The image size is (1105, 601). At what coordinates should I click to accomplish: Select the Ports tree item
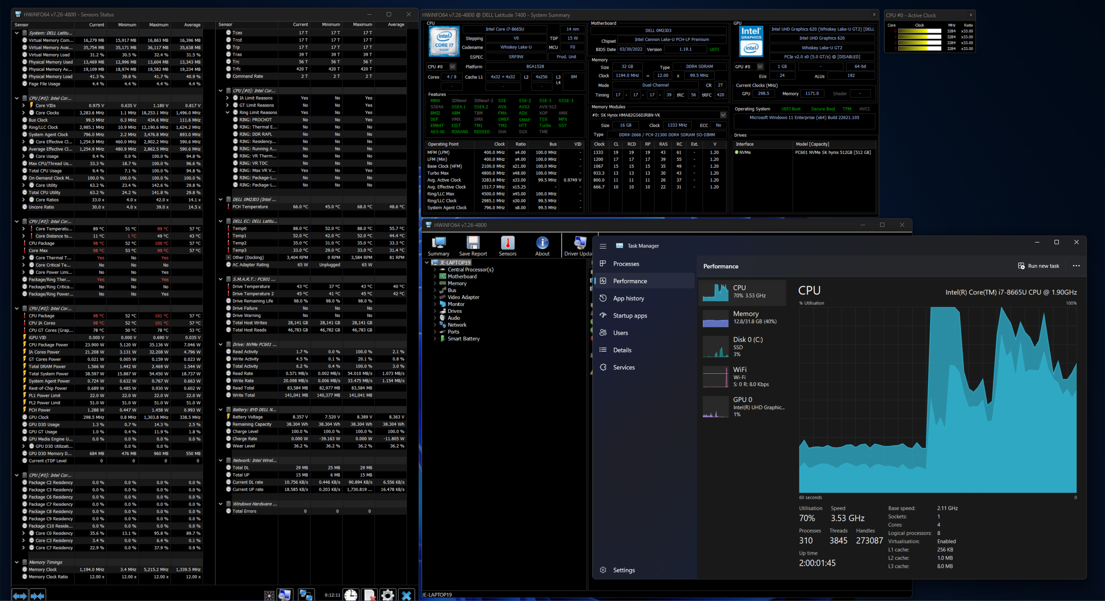(x=453, y=332)
